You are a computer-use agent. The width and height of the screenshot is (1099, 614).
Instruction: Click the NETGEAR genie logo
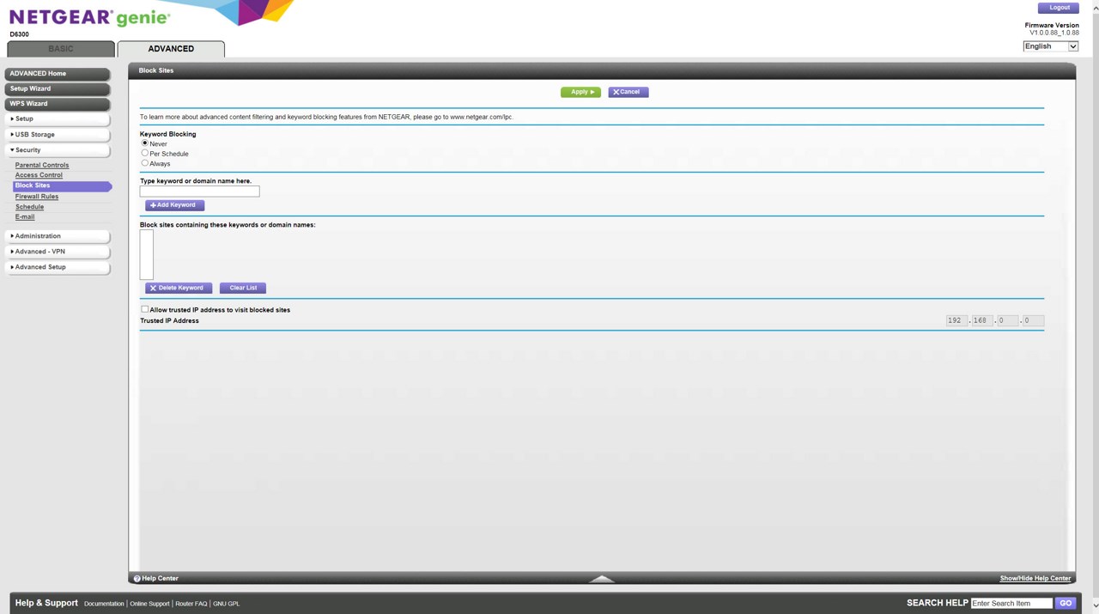click(89, 18)
